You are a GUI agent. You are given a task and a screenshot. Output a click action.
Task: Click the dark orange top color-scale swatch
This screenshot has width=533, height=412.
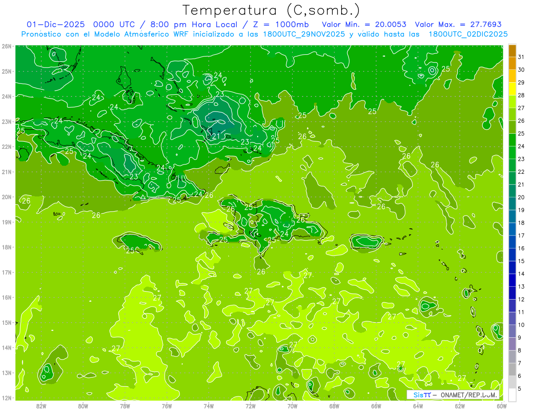pos(512,51)
